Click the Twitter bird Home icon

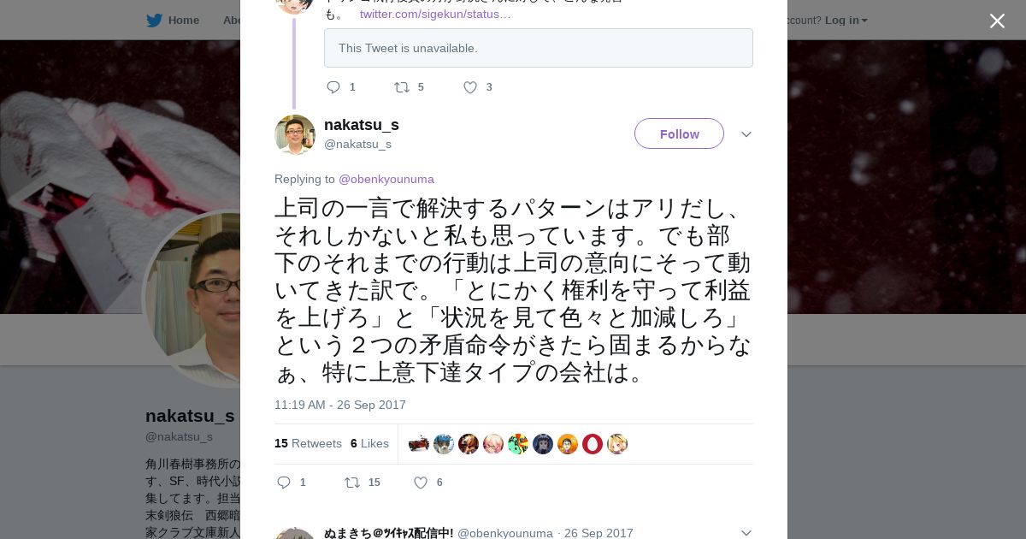[154, 21]
